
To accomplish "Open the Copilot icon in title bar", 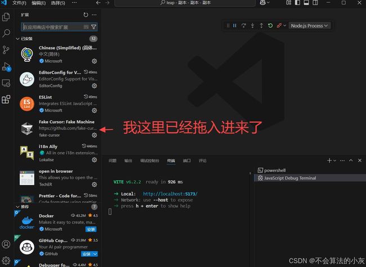I will pos(263,3).
